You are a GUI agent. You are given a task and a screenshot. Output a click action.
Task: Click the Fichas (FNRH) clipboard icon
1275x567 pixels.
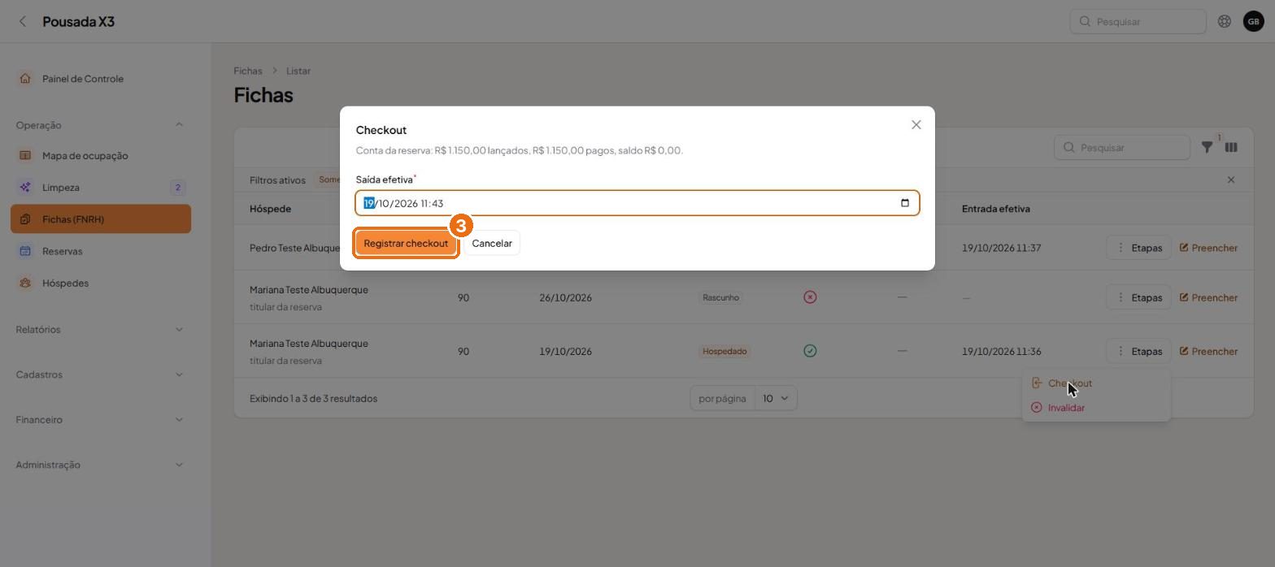tap(25, 219)
